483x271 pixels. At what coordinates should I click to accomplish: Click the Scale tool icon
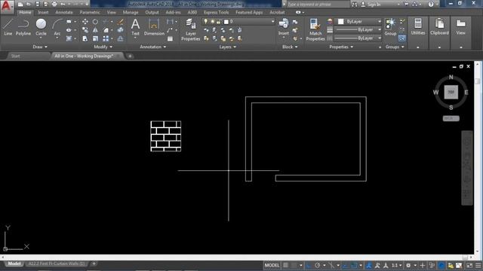95,38
